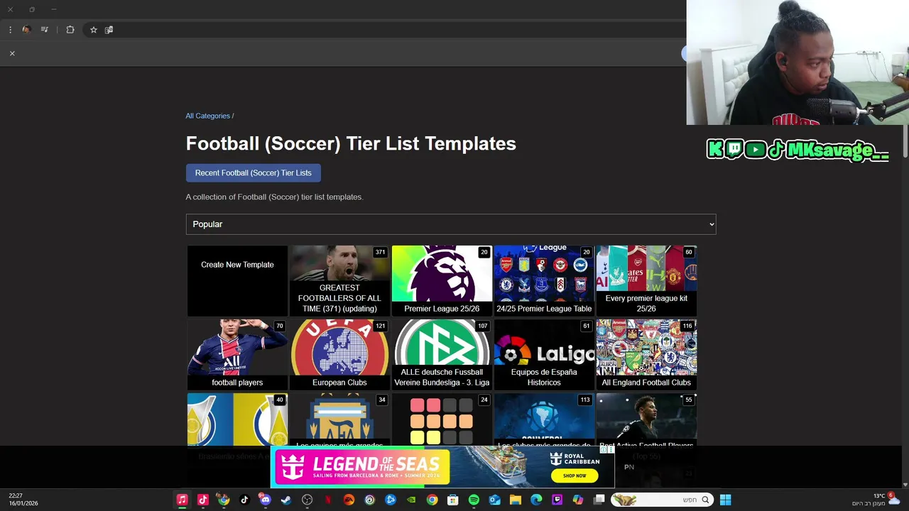Open Outlook from the taskbar

494,500
